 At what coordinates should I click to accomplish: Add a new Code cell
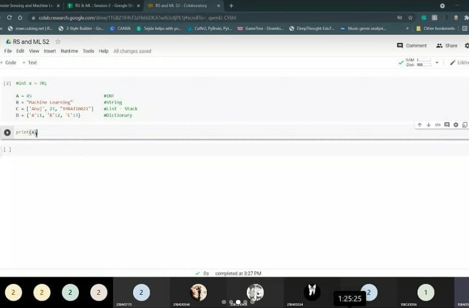click(x=9, y=62)
